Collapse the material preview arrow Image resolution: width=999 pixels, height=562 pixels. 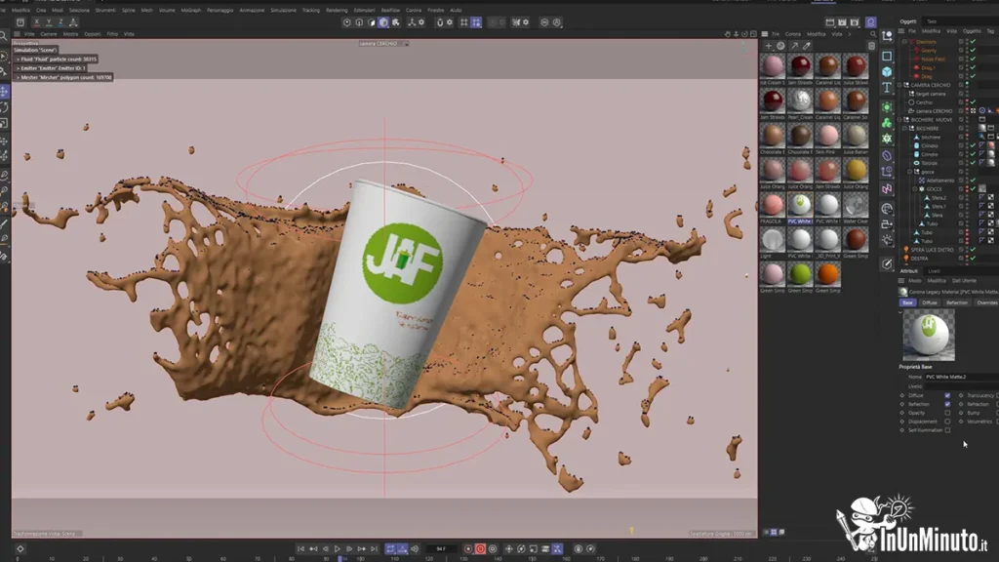[900, 312]
